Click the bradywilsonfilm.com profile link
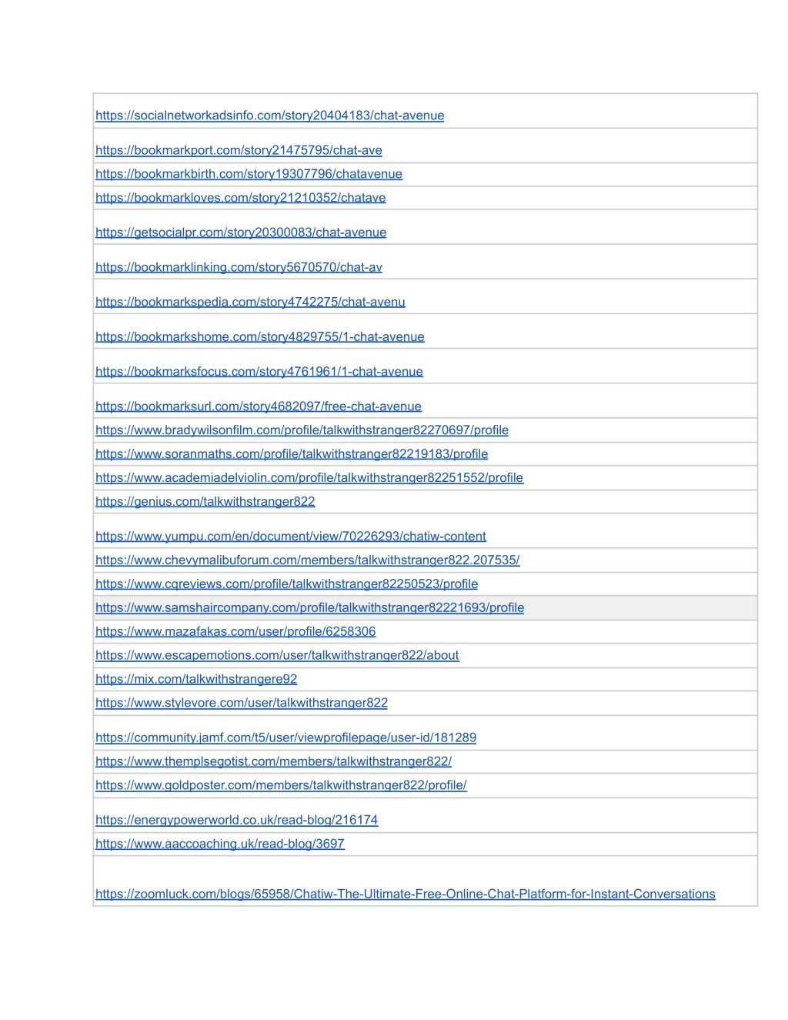 pyautogui.click(x=302, y=430)
